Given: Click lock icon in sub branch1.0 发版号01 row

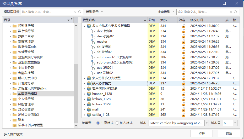Looking at the screenshot, I should (183, 57).
